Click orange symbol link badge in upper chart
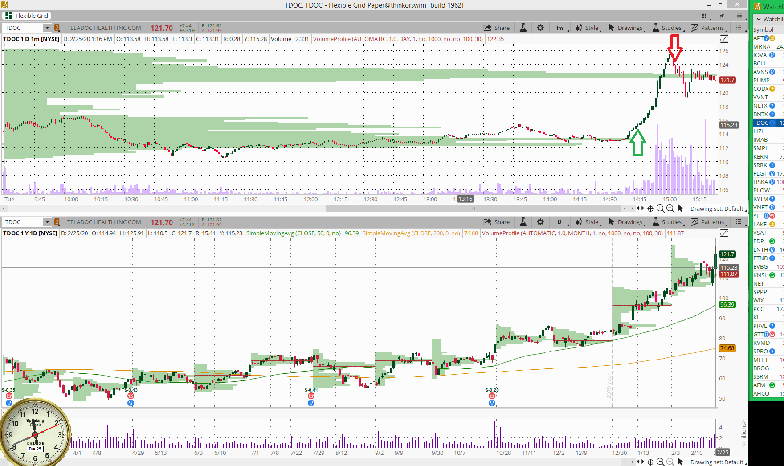The image size is (784, 466). (57, 28)
